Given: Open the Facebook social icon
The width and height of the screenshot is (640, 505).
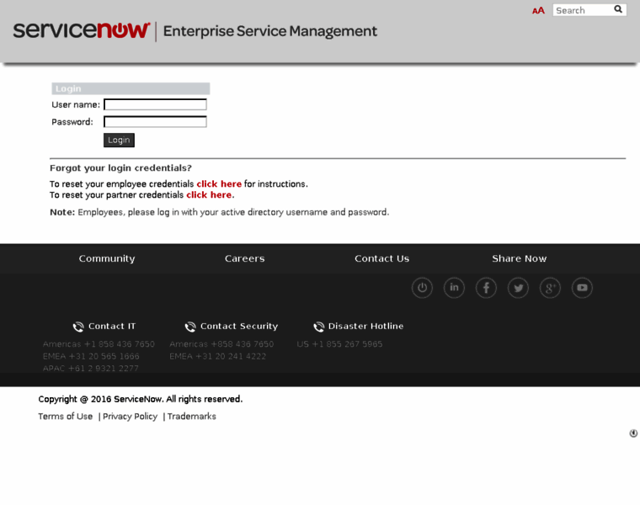Looking at the screenshot, I should point(486,288).
